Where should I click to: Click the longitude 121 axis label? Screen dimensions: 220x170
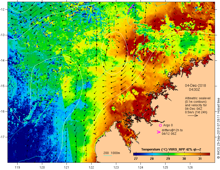[x=67, y=167]
